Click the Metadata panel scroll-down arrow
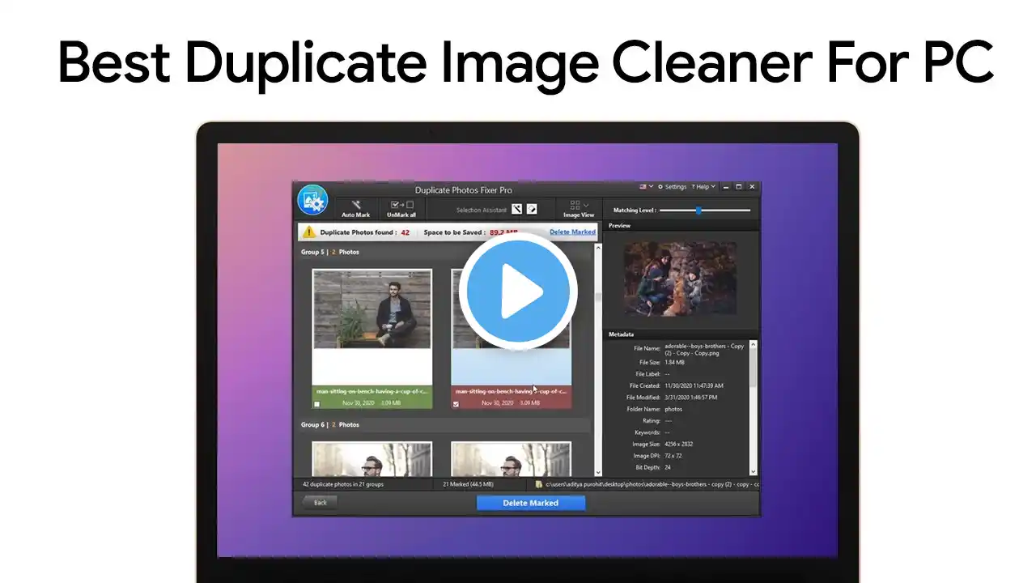 (753, 471)
